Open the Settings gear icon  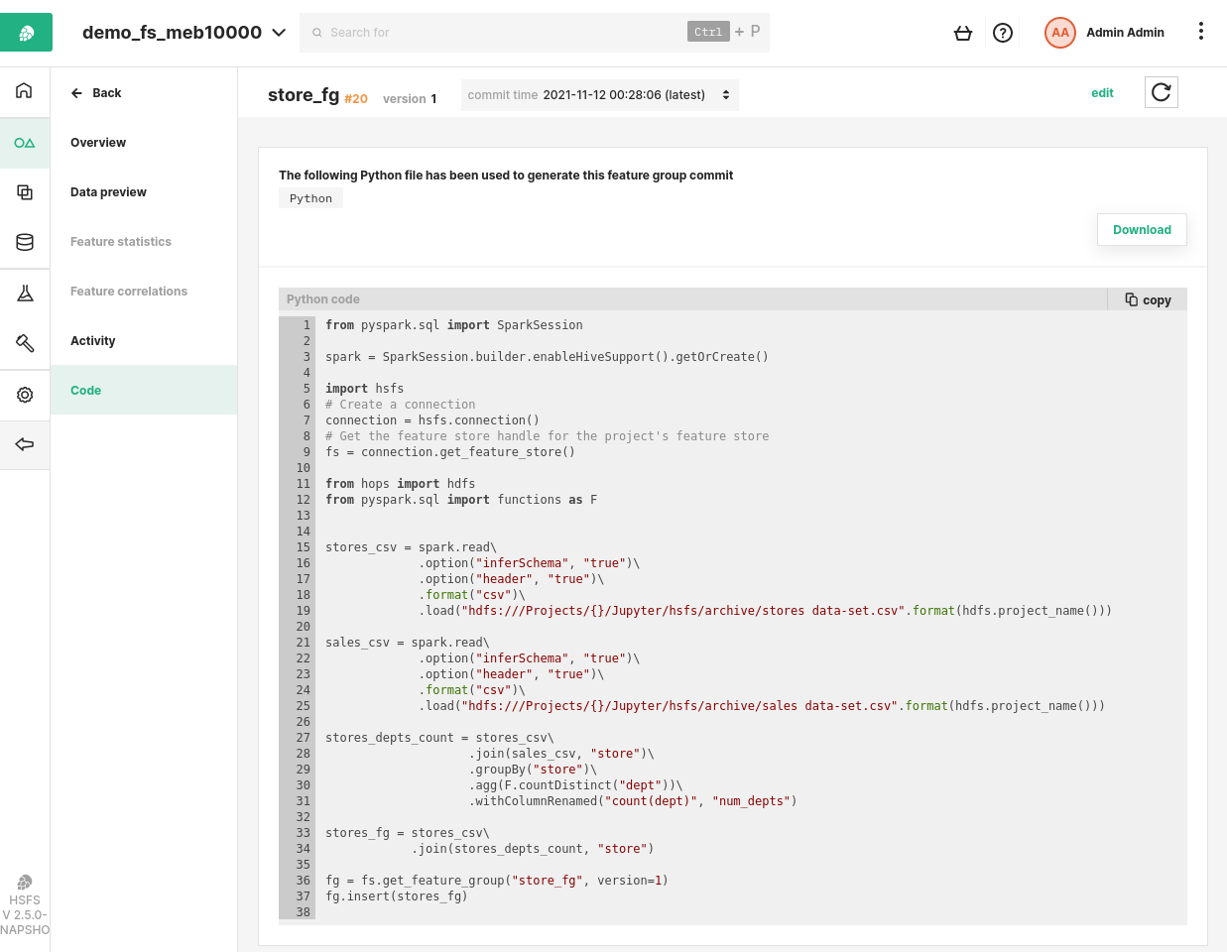(24, 395)
